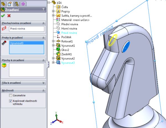Uncheck Kopírovat vlastnosti vzhledu
The width and height of the screenshot is (166, 128).
pos(11,101)
